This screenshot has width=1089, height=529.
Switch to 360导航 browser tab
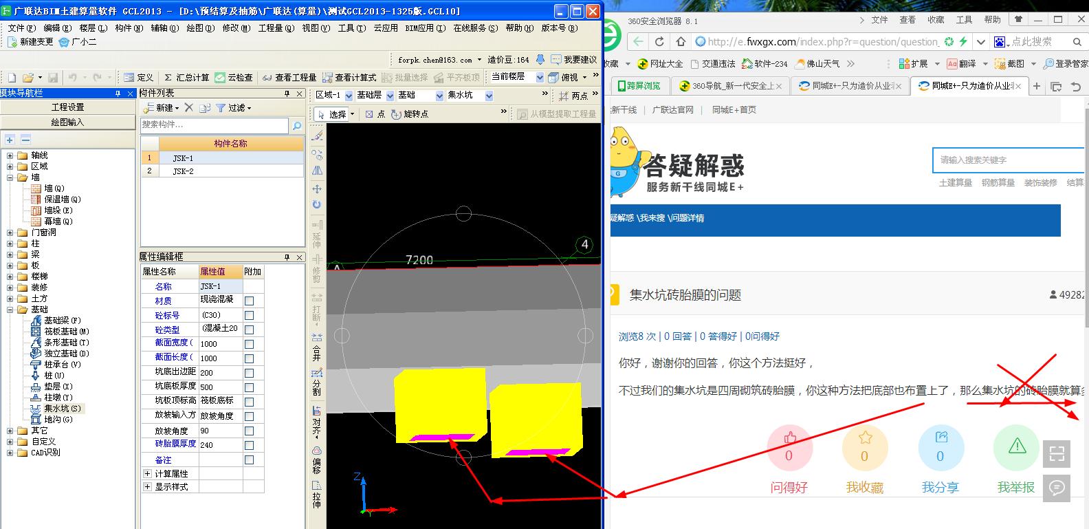click(730, 86)
